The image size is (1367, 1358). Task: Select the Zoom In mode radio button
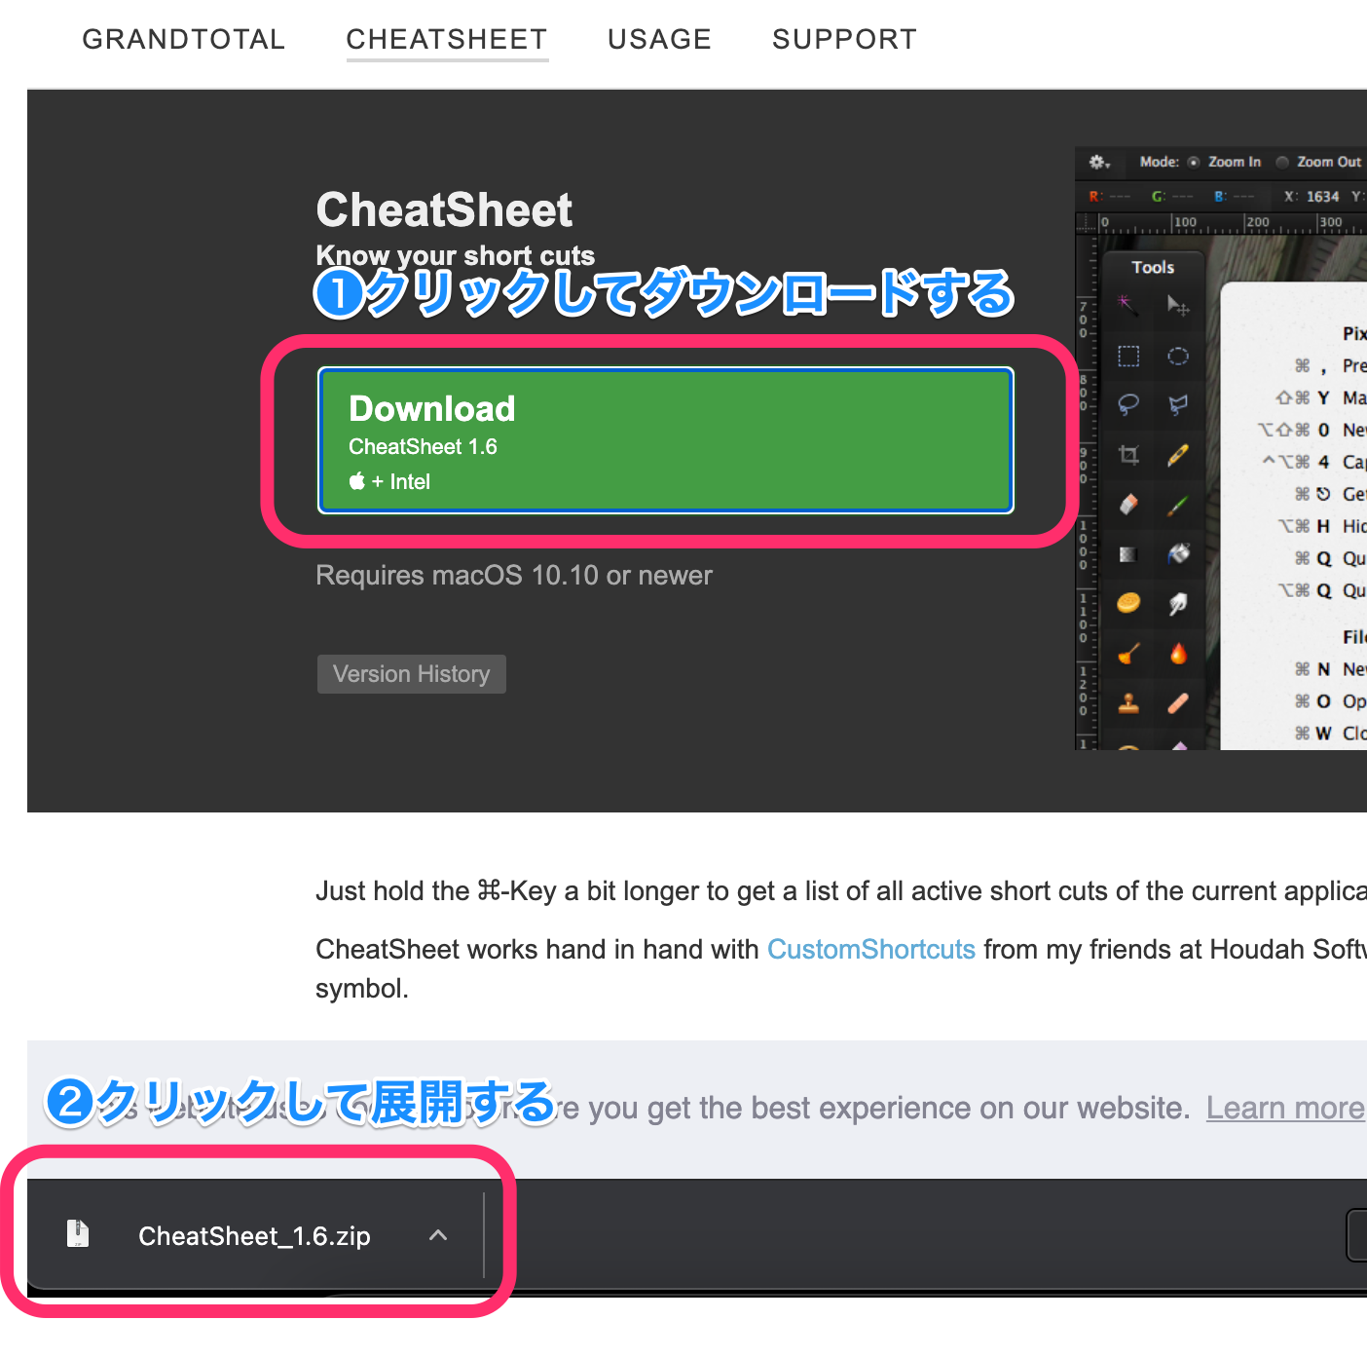pos(1194,163)
